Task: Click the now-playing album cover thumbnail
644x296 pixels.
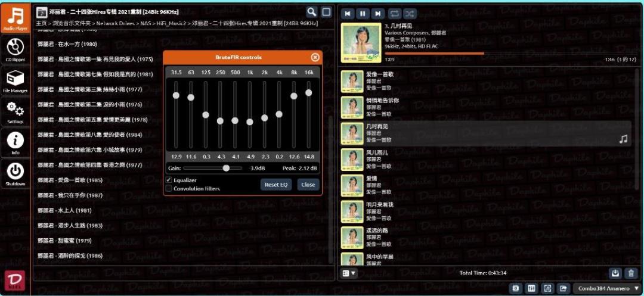Action: 361,43
